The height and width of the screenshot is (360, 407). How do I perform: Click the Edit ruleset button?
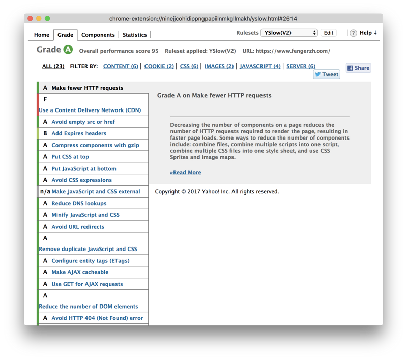pyautogui.click(x=328, y=33)
